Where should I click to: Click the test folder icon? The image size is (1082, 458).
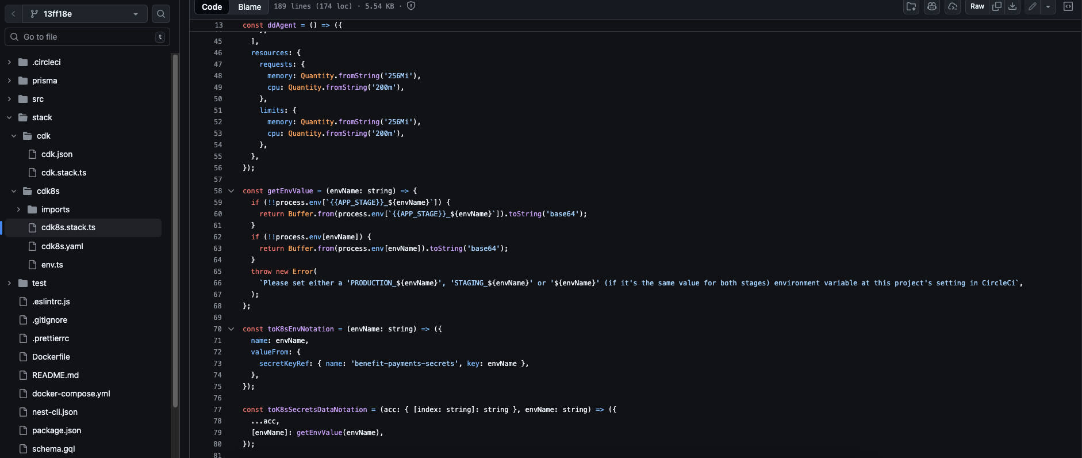(23, 283)
